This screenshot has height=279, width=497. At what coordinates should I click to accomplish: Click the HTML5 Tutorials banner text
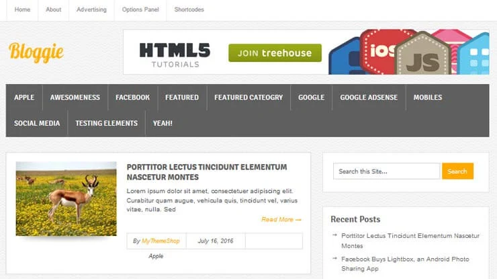(175, 55)
